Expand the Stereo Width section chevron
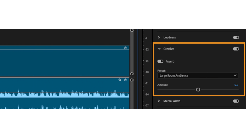 [159, 101]
